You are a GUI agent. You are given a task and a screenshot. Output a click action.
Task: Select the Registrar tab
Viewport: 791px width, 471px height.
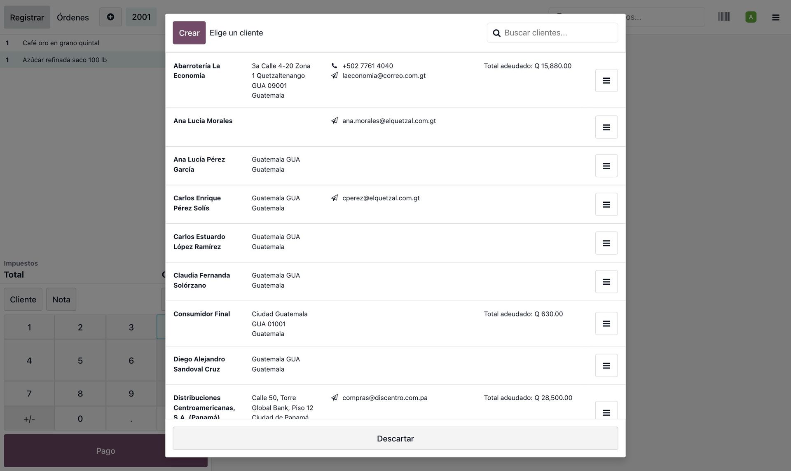point(27,17)
